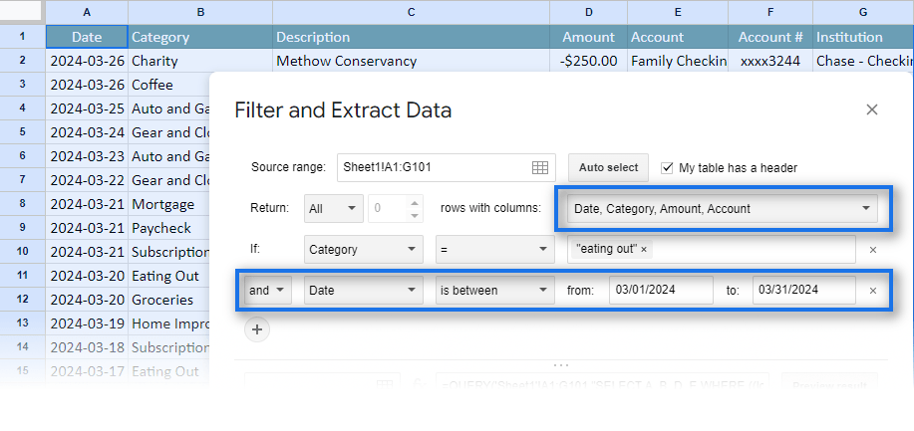Open the Category field dropdown in If row

[x=364, y=249]
